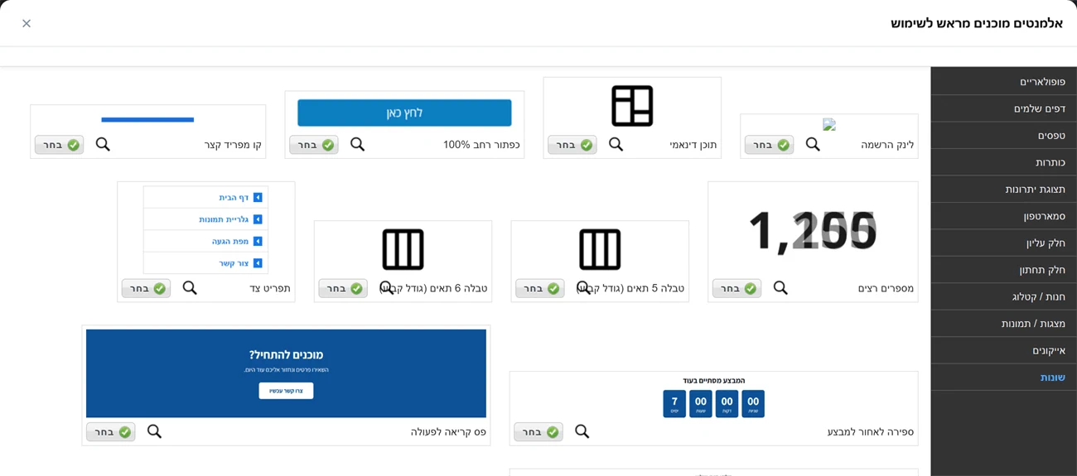Viewport: 1077px width, 476px height.
Task: Open the פופולאריים category
Action: pyautogui.click(x=1003, y=81)
